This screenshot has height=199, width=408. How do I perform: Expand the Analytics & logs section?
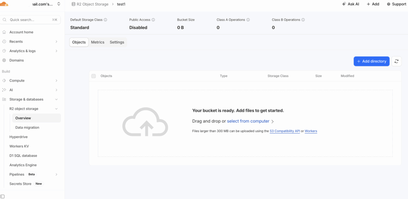(56, 51)
